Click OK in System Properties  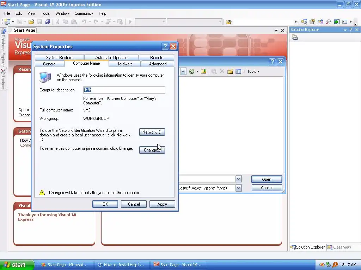[105, 204]
